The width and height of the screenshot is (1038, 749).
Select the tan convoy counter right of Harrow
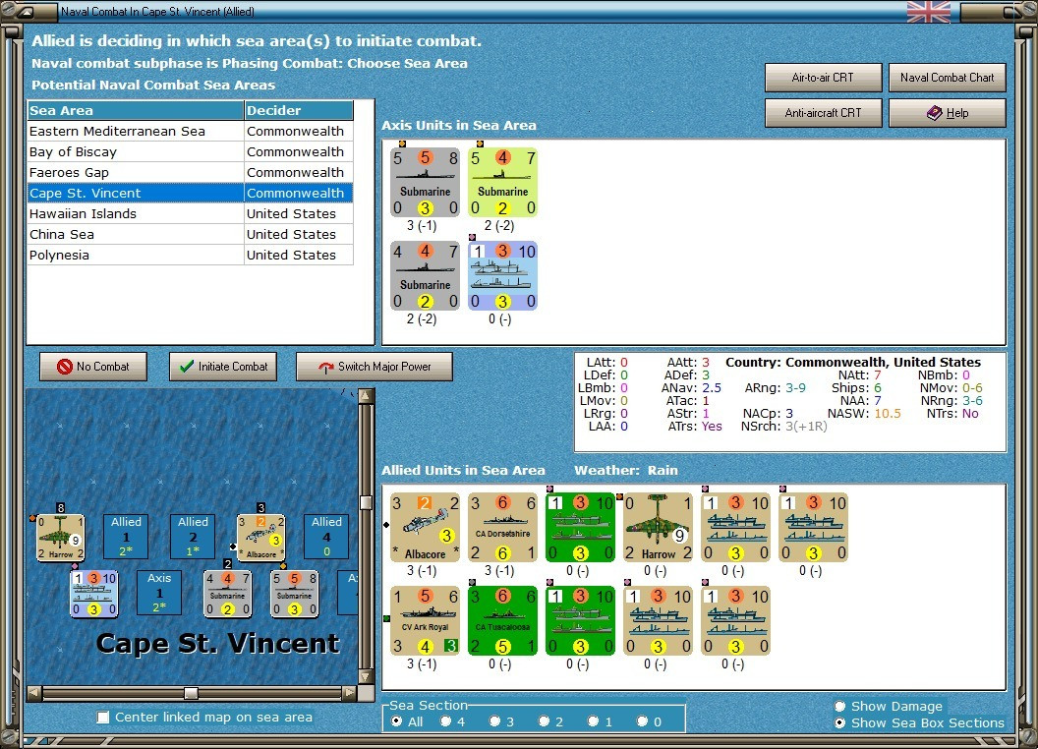click(736, 527)
